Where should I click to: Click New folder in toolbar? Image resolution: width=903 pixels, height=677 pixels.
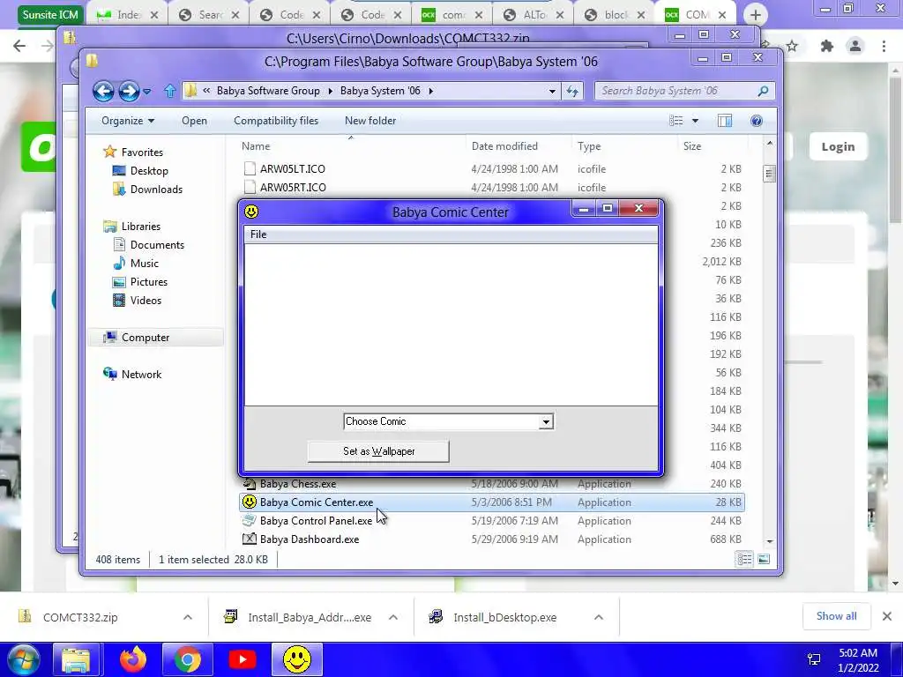370,121
